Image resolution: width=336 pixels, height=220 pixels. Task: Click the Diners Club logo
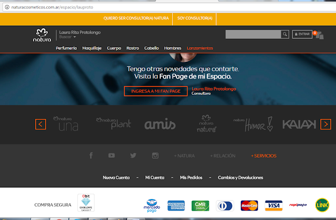click(x=225, y=206)
